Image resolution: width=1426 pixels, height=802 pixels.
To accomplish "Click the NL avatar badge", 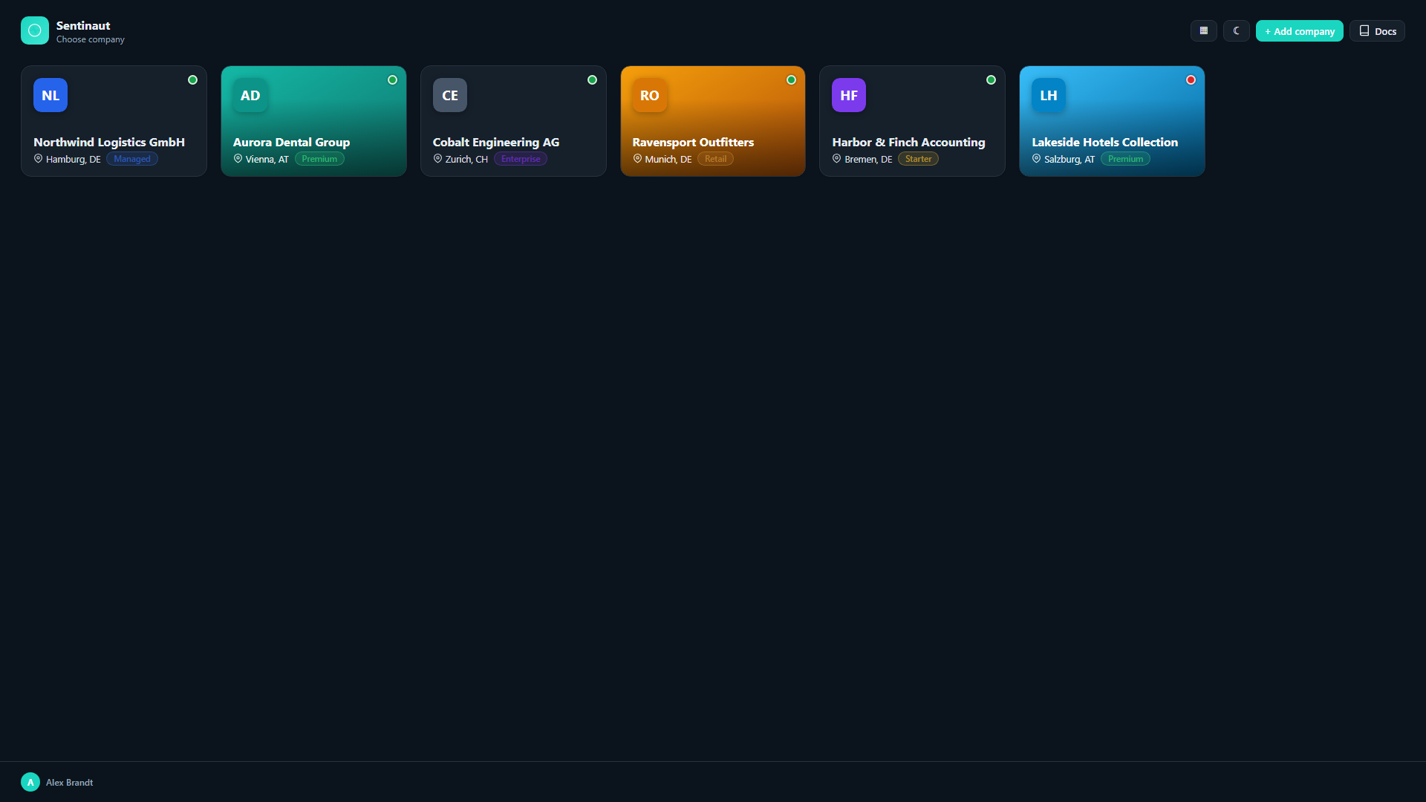I will tap(51, 95).
